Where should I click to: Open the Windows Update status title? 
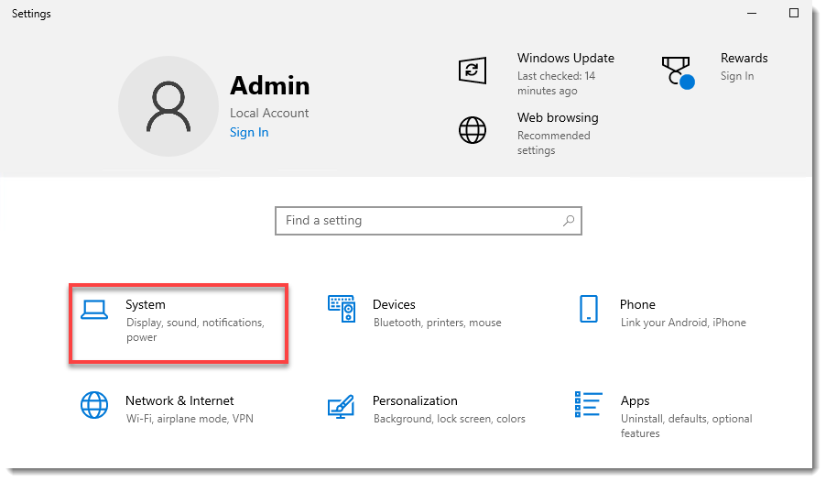(x=566, y=58)
